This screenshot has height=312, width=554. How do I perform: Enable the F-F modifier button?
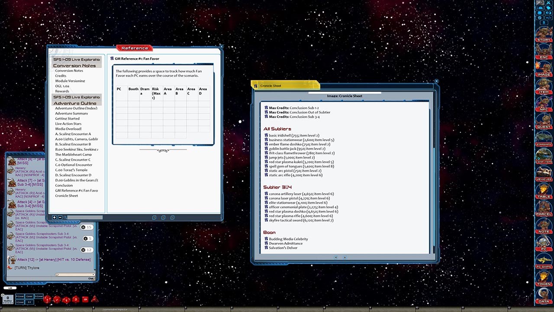coord(29,302)
